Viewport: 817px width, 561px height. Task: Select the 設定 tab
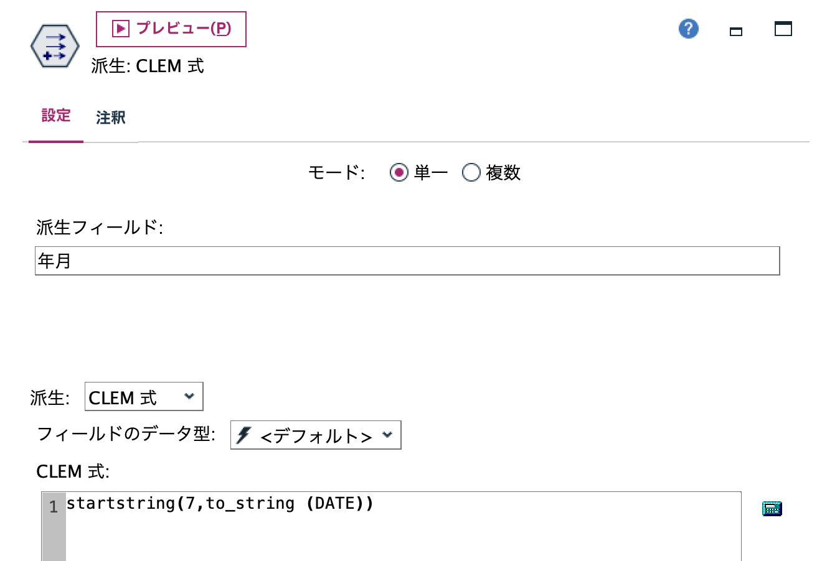pyautogui.click(x=55, y=116)
